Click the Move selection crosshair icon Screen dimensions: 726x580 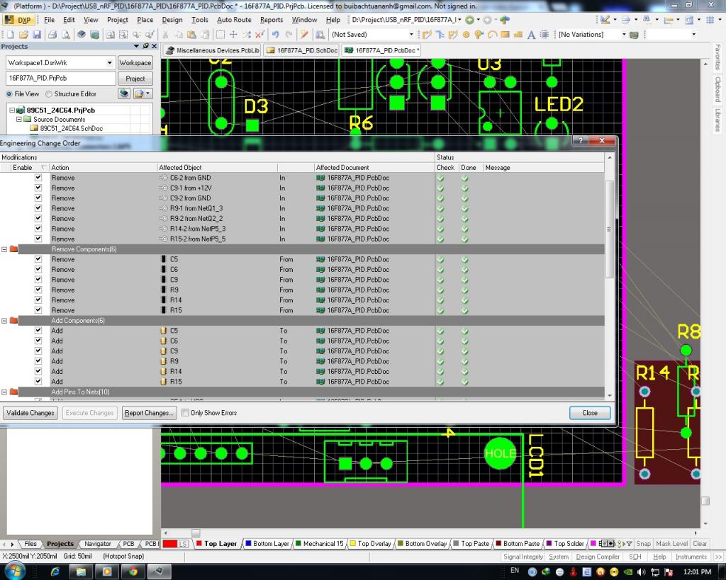click(233, 34)
